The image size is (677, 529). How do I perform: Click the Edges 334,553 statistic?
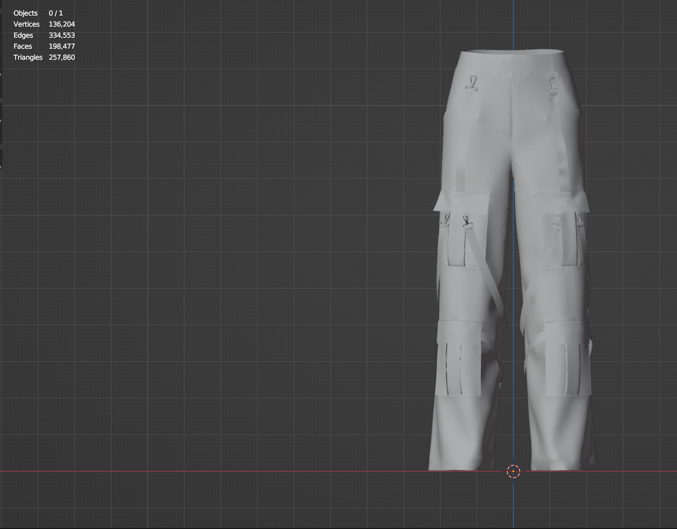point(44,35)
